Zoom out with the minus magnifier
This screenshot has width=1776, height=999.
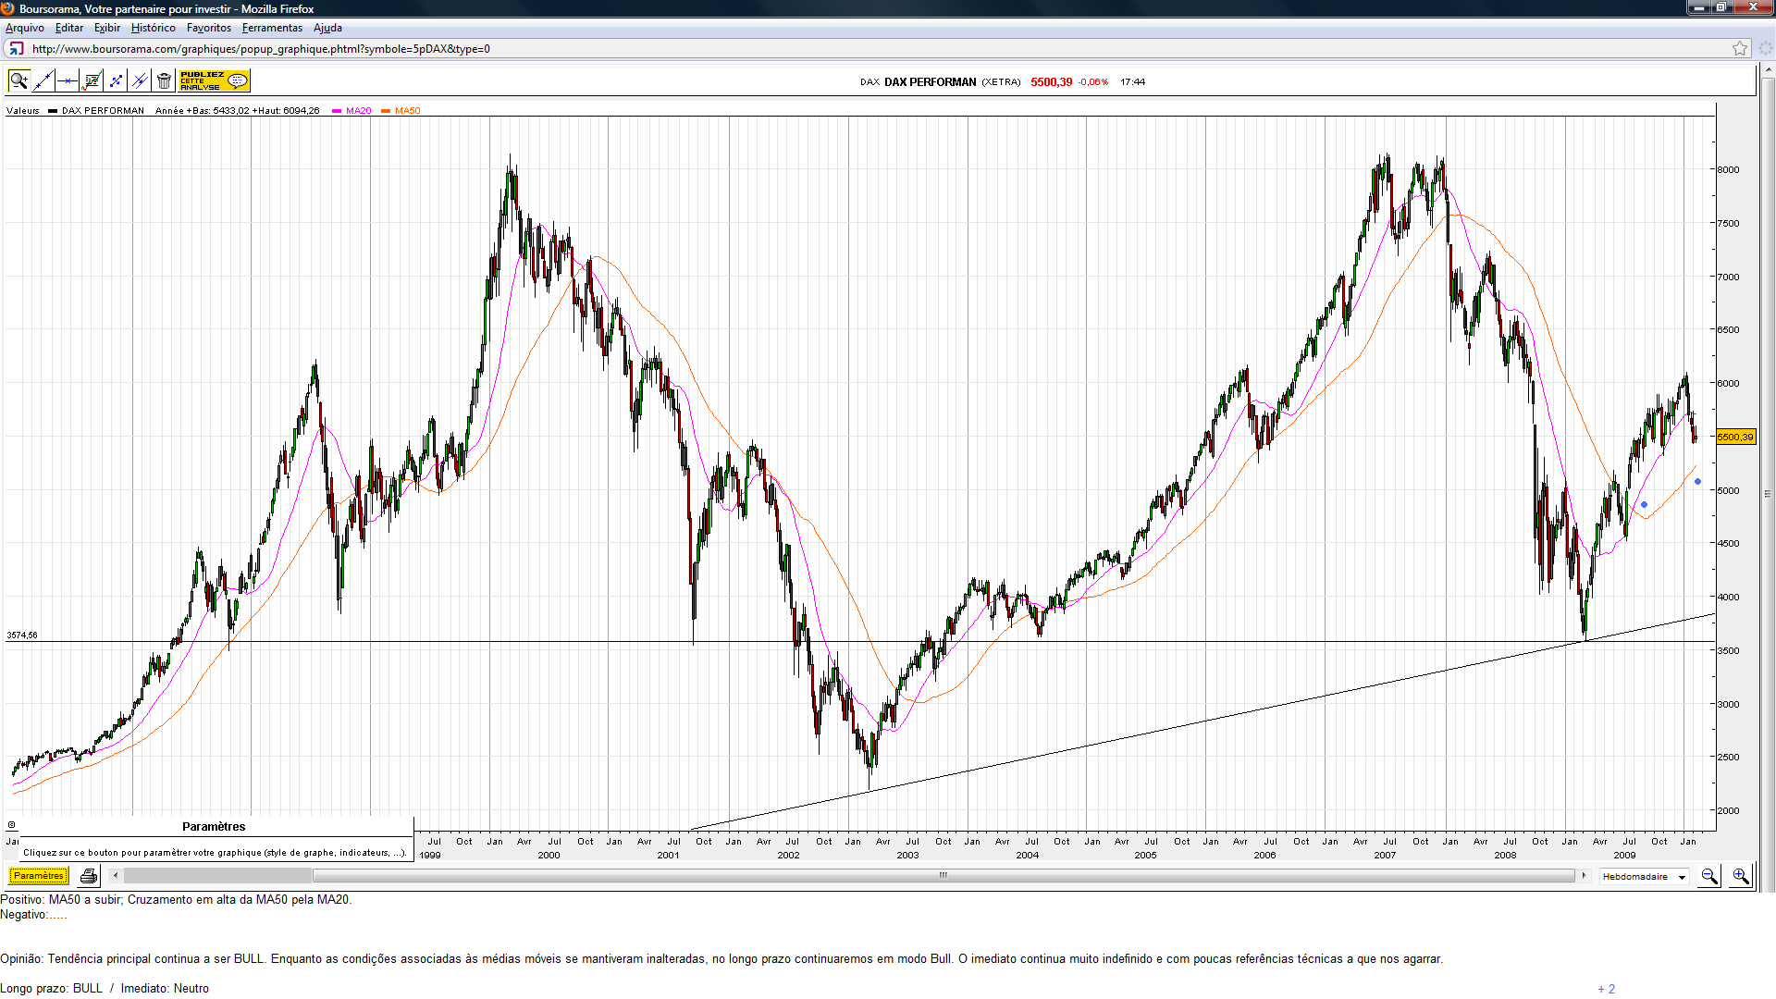(1709, 876)
